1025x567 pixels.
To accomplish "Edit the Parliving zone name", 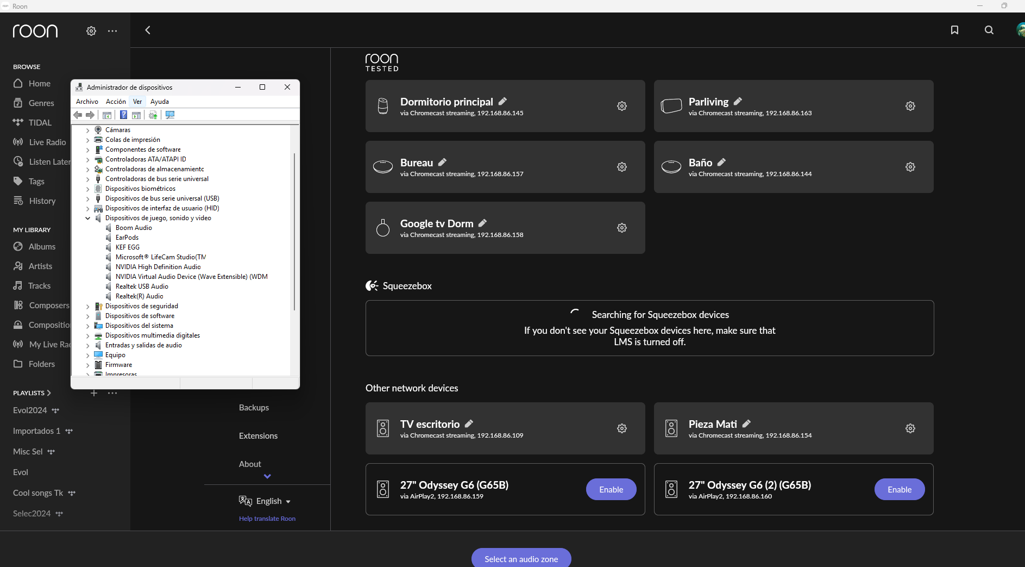I will pyautogui.click(x=738, y=101).
